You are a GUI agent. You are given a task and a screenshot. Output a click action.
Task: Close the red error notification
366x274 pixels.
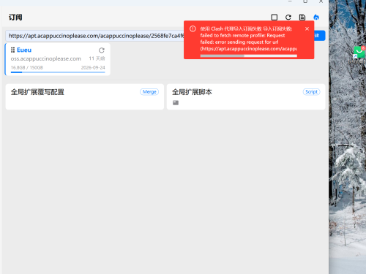307,28
